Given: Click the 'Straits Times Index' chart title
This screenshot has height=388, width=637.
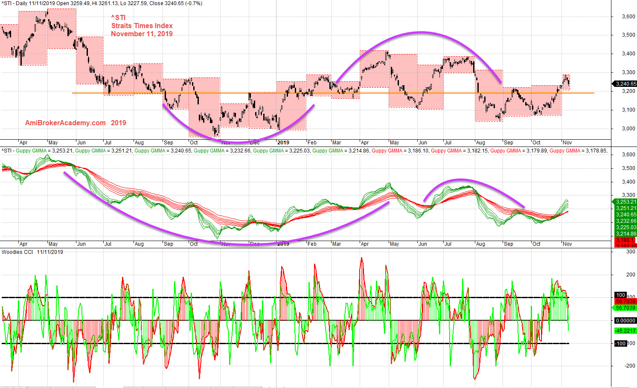Looking at the screenshot, I should click(x=142, y=26).
